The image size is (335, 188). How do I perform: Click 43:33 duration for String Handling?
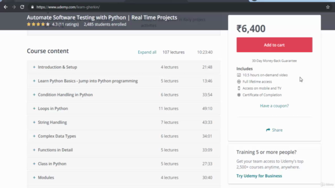(x=207, y=122)
